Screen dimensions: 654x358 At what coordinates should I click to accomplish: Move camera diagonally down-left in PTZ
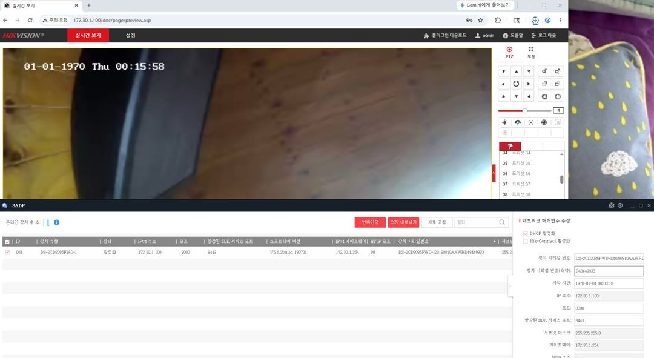pyautogui.click(x=503, y=96)
